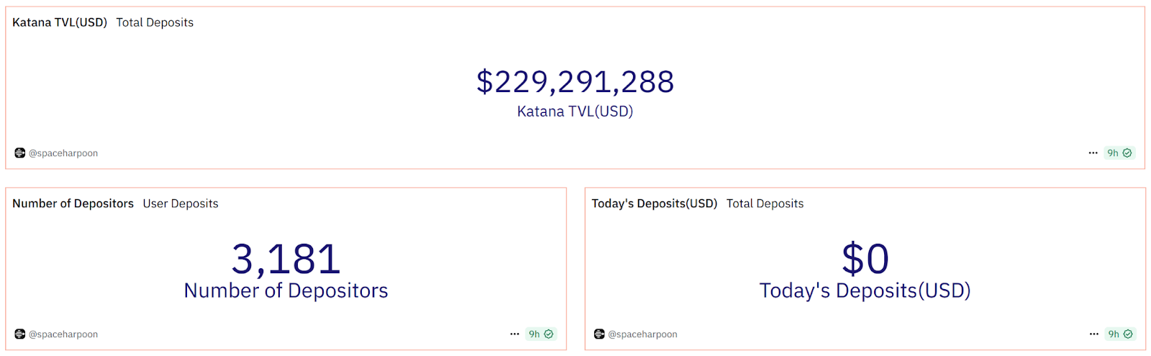Click the $229,291,288 counter value

tap(575, 82)
